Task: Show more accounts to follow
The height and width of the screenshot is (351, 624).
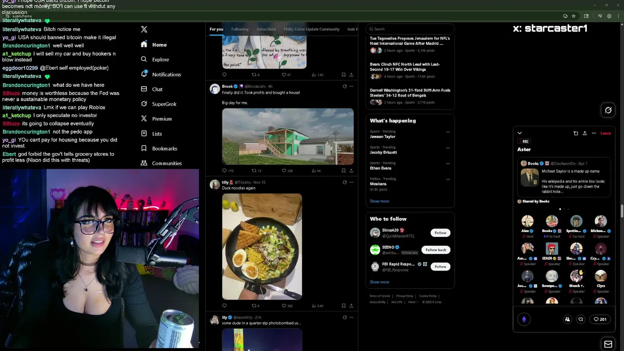Action: [x=379, y=282]
